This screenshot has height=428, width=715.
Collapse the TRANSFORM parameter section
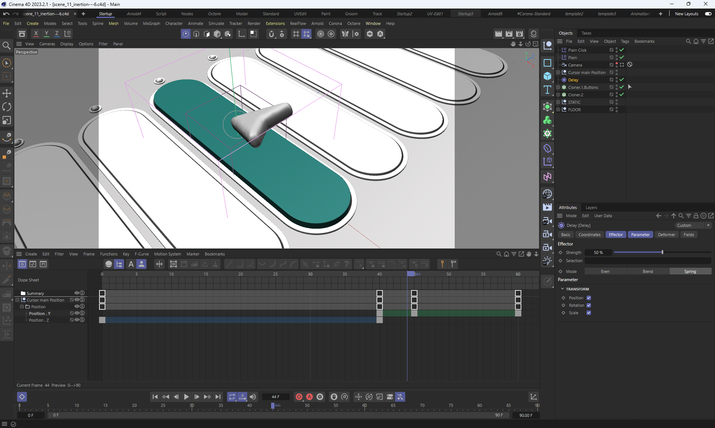562,289
